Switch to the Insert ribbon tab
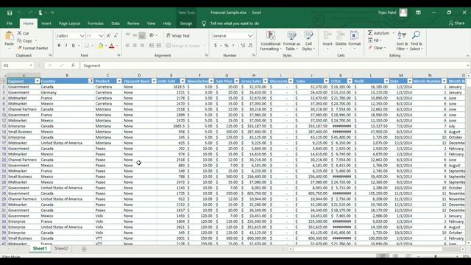The image size is (471, 265). [x=46, y=24]
